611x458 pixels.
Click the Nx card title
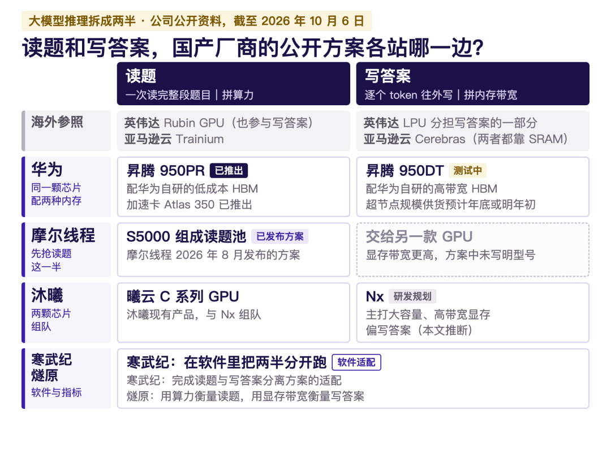point(375,296)
